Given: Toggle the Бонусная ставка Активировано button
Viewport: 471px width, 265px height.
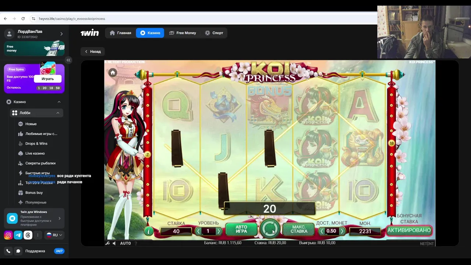Looking at the screenshot, I should 409,230.
